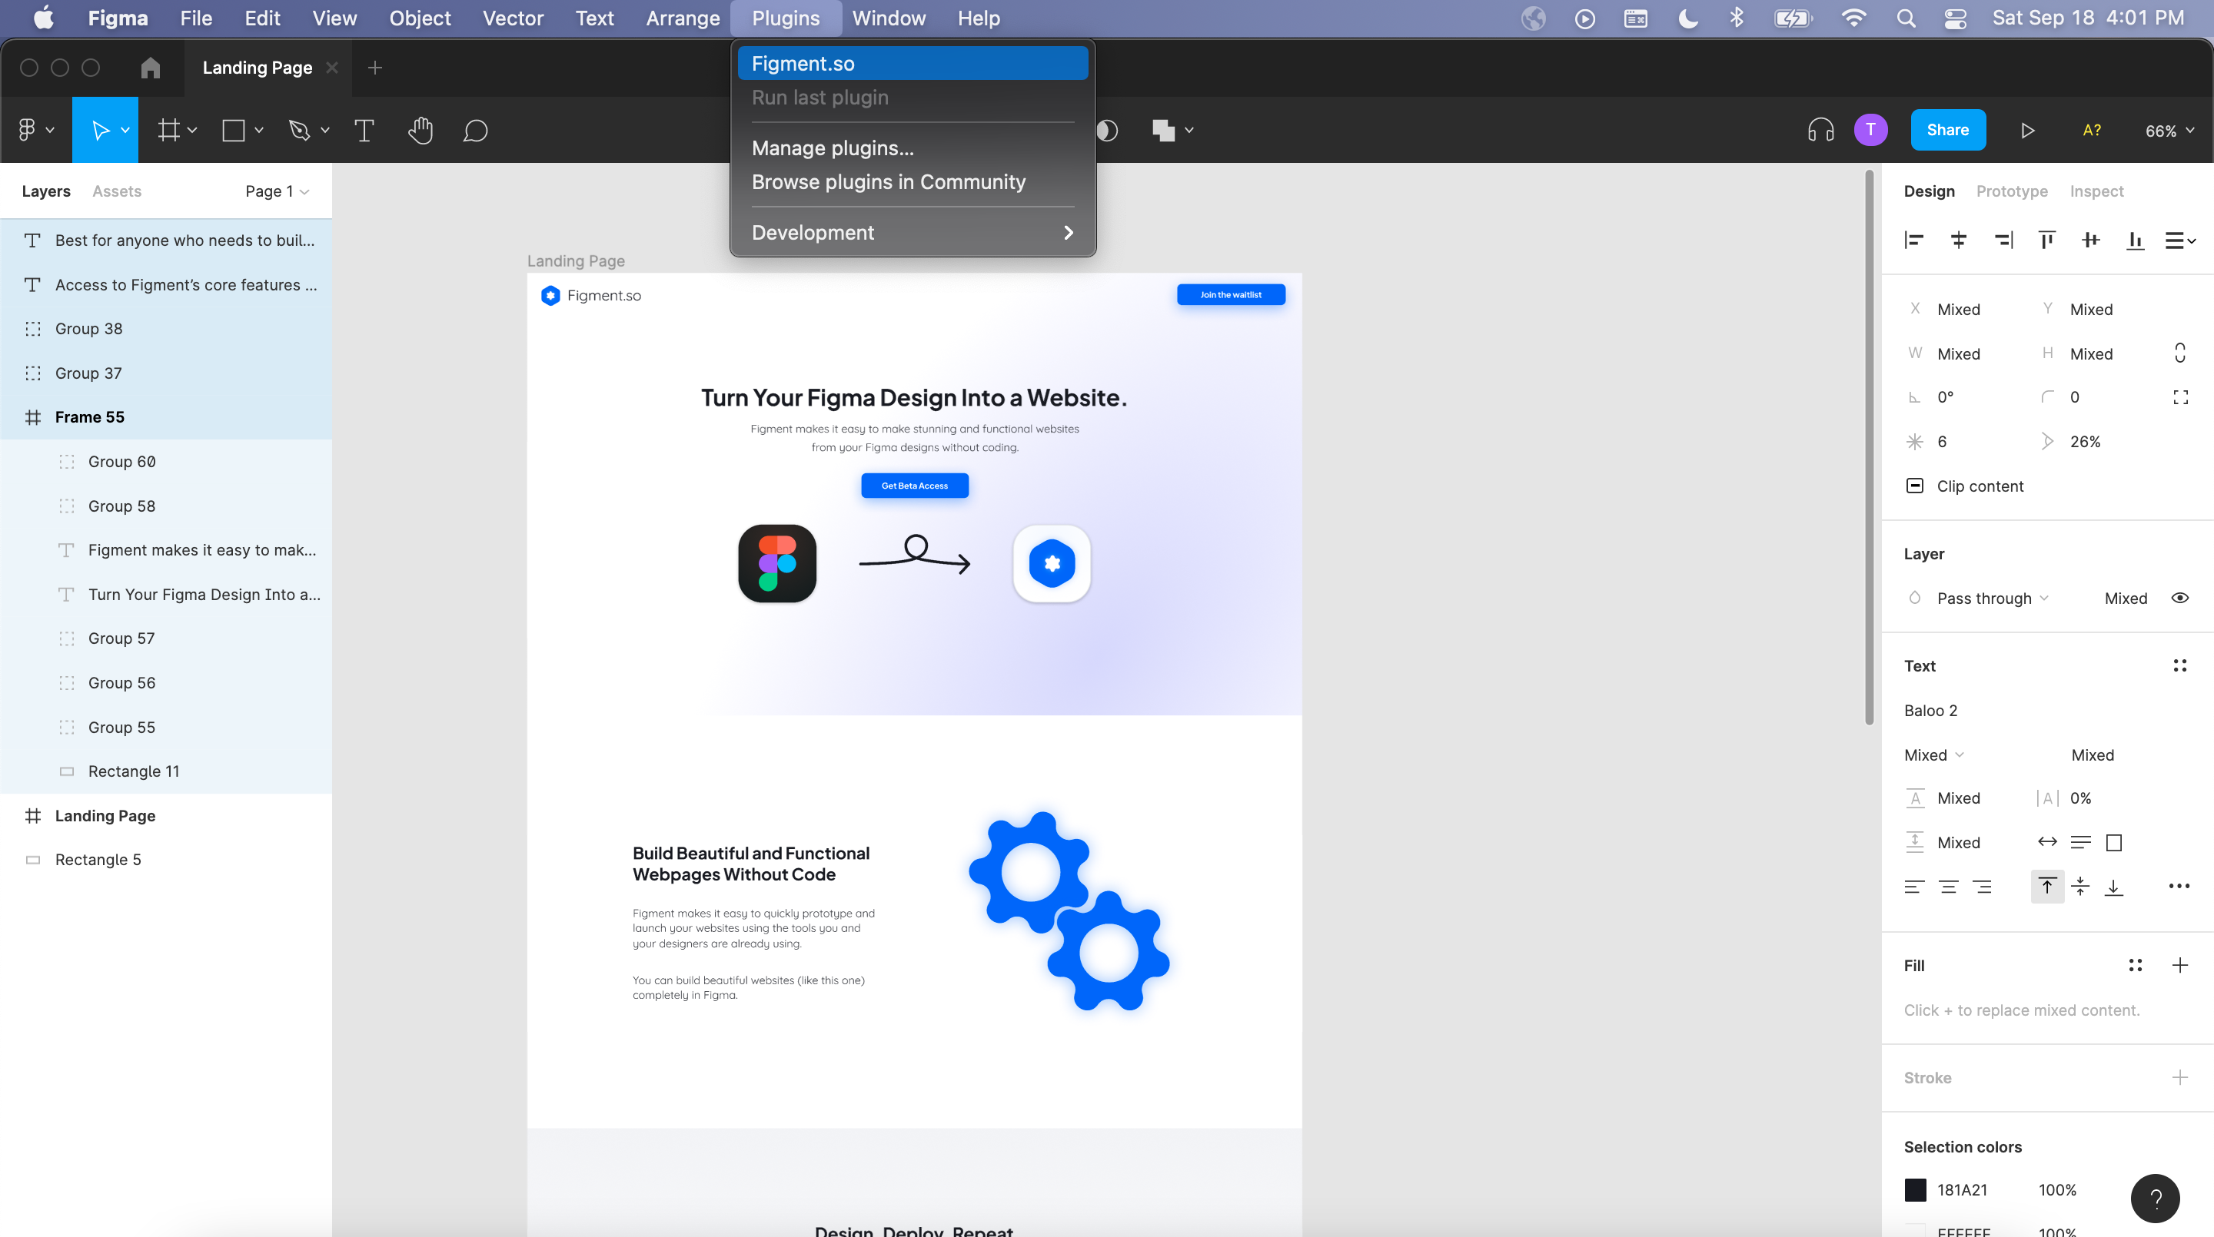Open Pass through blend mode dropdown

click(1993, 598)
